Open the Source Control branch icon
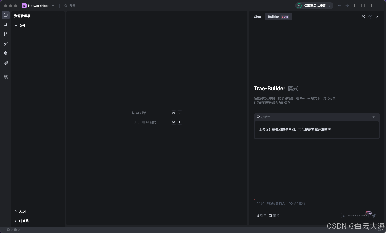 (x=6, y=34)
